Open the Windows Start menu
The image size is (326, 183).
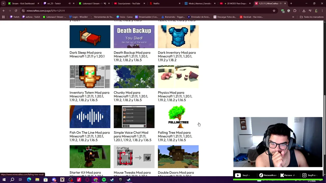pyautogui.click(x=4, y=180)
